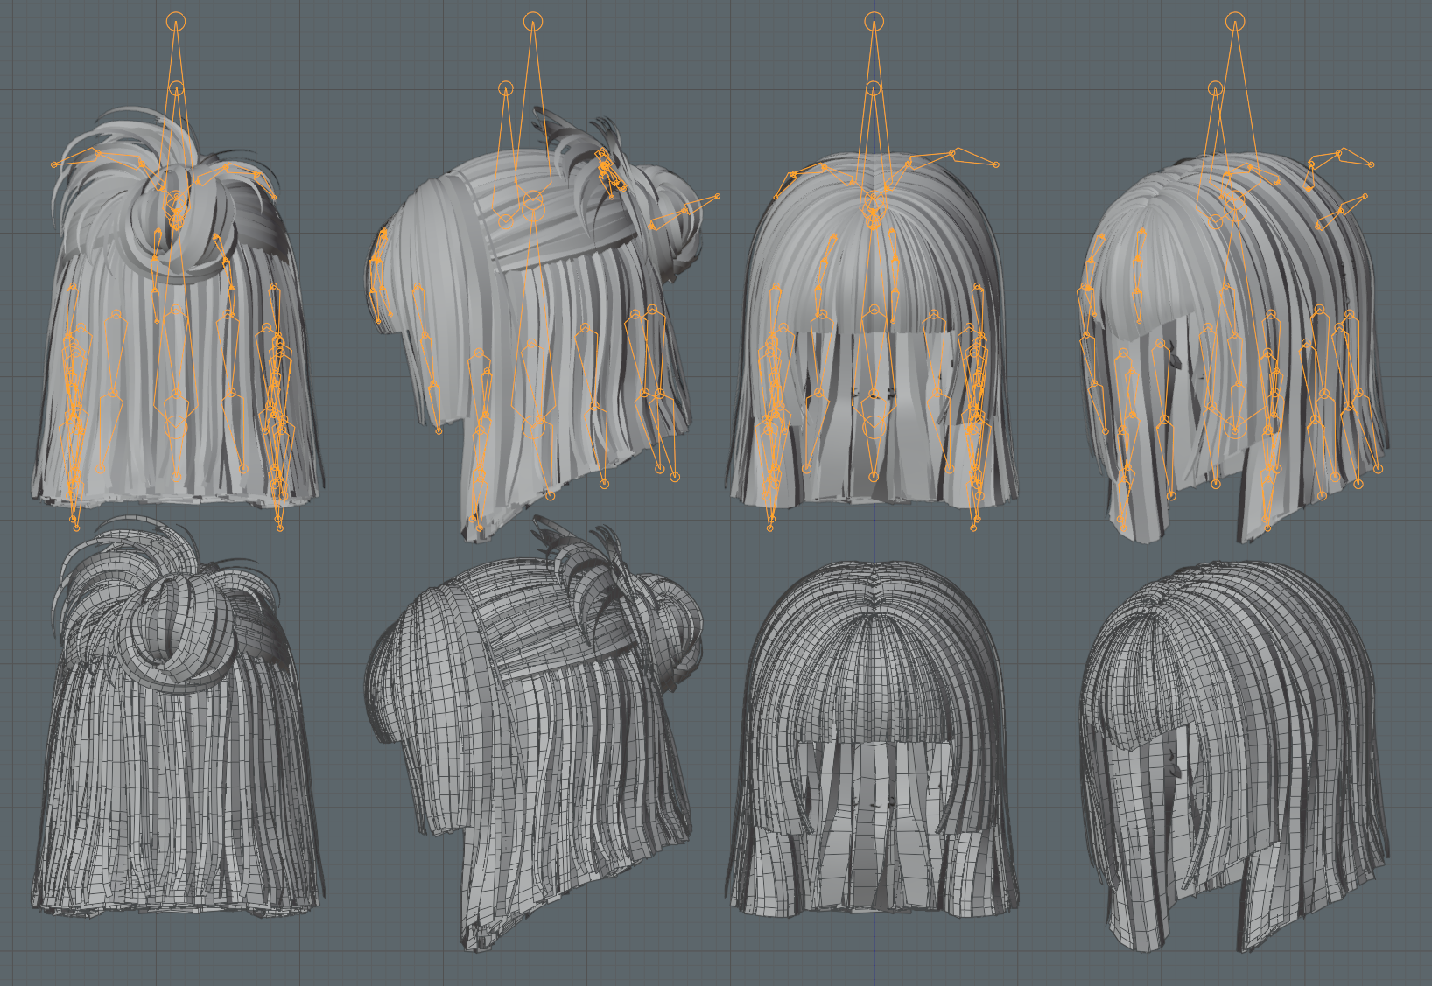Select the wireframe three-quarter hair at bottom-right
The width and height of the screenshot is (1432, 986).
click(1234, 757)
